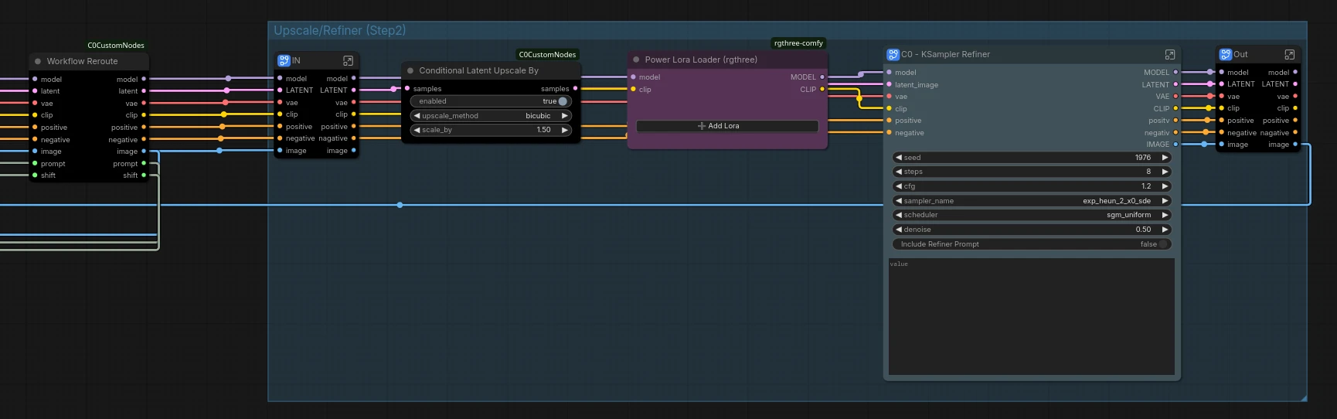Click the Power Lora Loader MODEL output port

coord(822,77)
